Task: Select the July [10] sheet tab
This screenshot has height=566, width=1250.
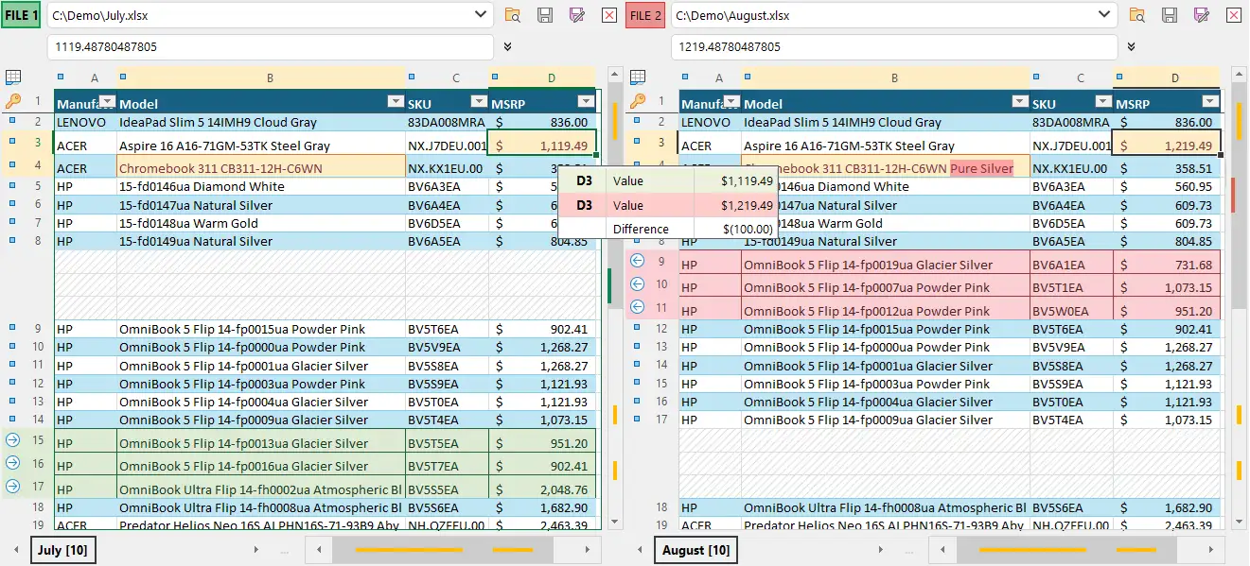Action: point(63,550)
